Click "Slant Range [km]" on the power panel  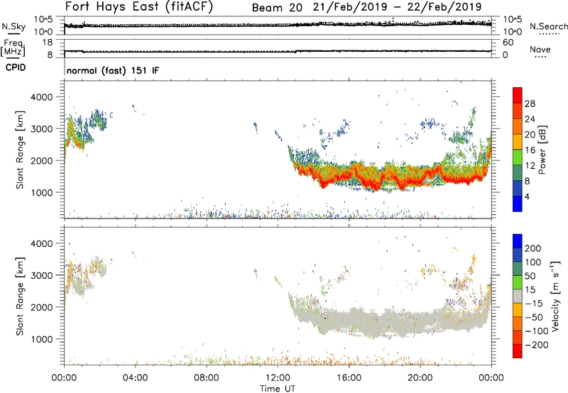click(20, 150)
